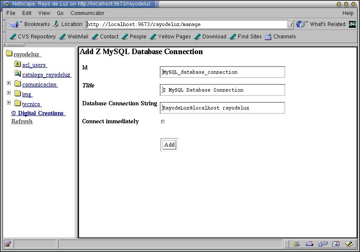Screen dimensions: 360x252
Task: Open the Location URL history dropdown
Action: pyautogui.click(x=290, y=24)
